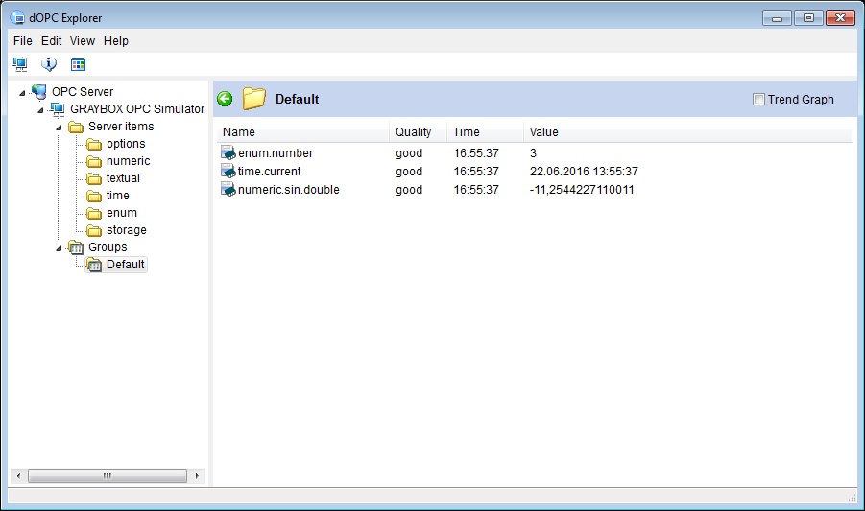865x511 pixels.
Task: Open the Help menu
Action: pos(116,41)
